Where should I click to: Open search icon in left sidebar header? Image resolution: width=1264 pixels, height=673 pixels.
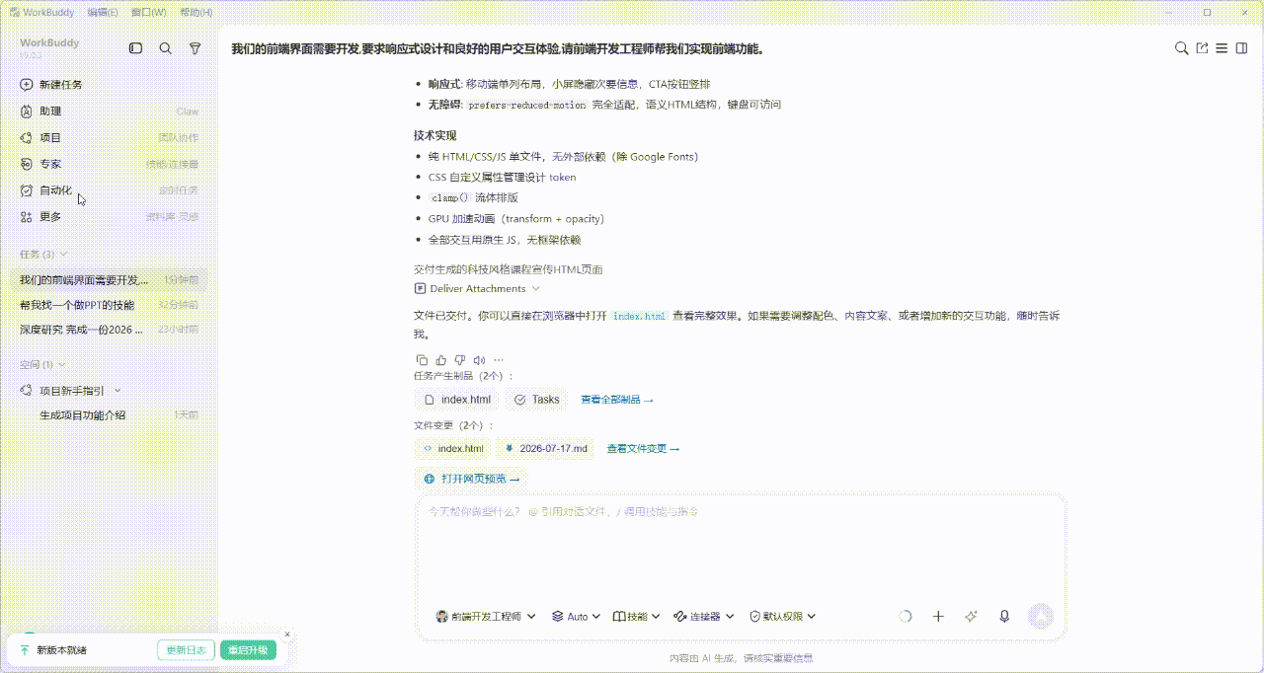coord(166,48)
